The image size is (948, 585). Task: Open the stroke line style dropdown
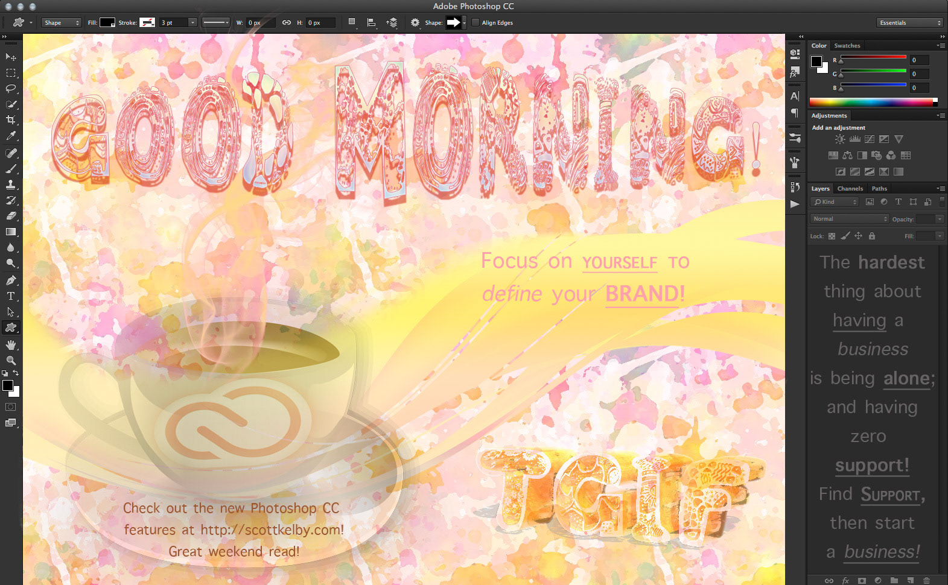pyautogui.click(x=216, y=23)
